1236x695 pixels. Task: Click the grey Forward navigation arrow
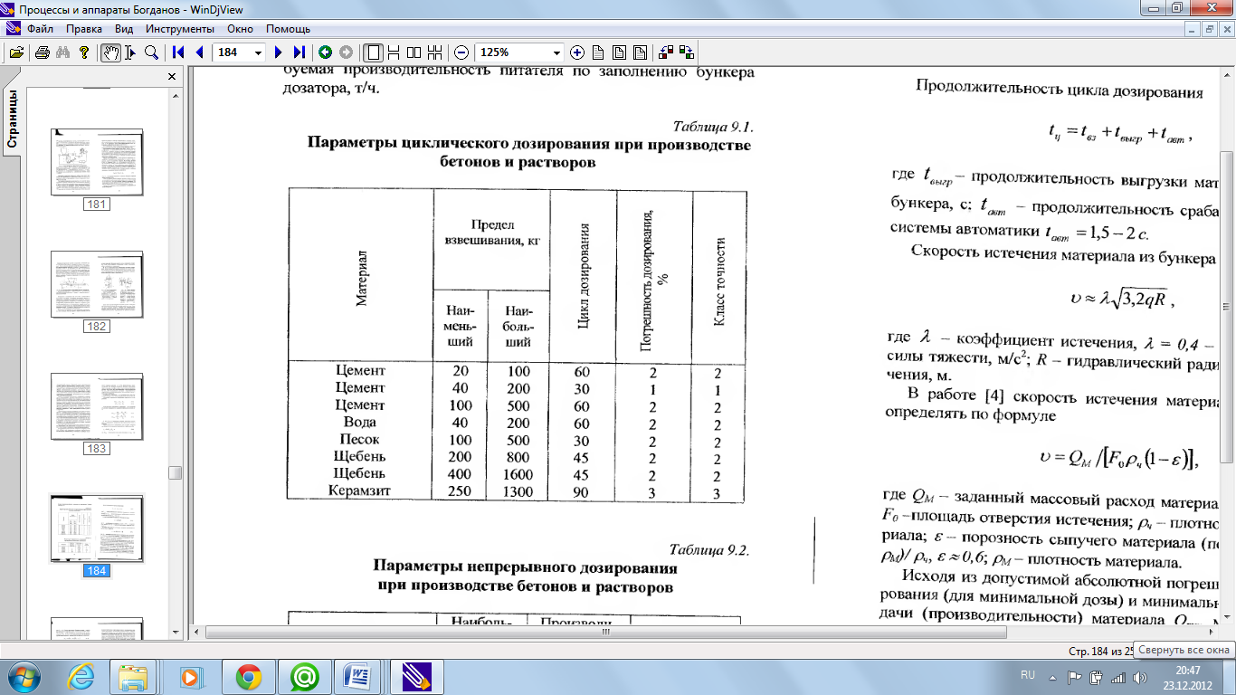(x=346, y=52)
